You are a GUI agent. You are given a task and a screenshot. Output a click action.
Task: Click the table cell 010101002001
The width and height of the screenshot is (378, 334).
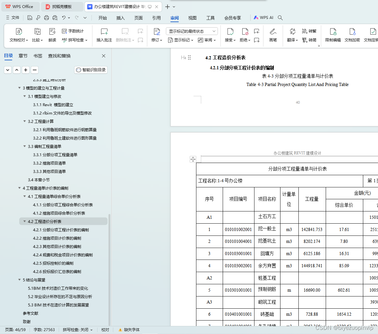238,229
